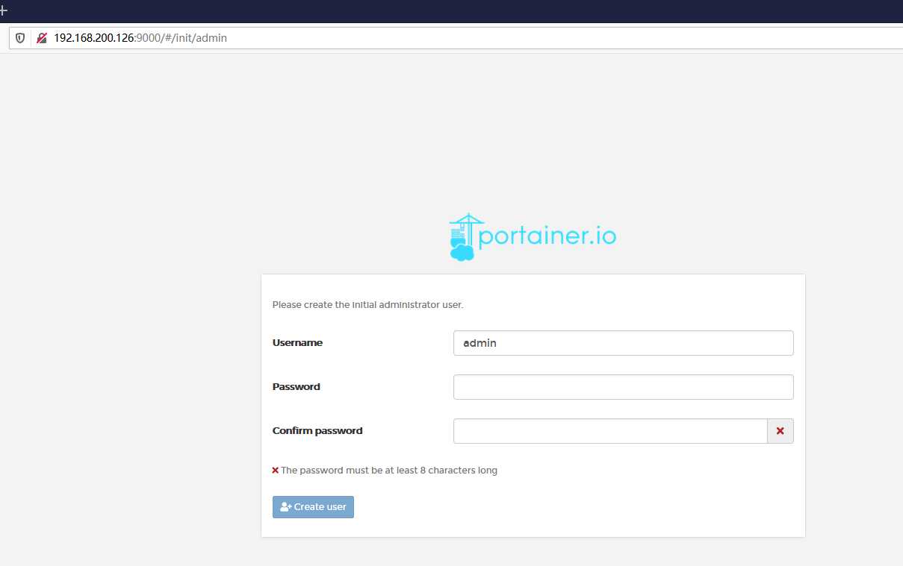Click the Create user button
This screenshot has height=566, width=903.
coord(313,507)
